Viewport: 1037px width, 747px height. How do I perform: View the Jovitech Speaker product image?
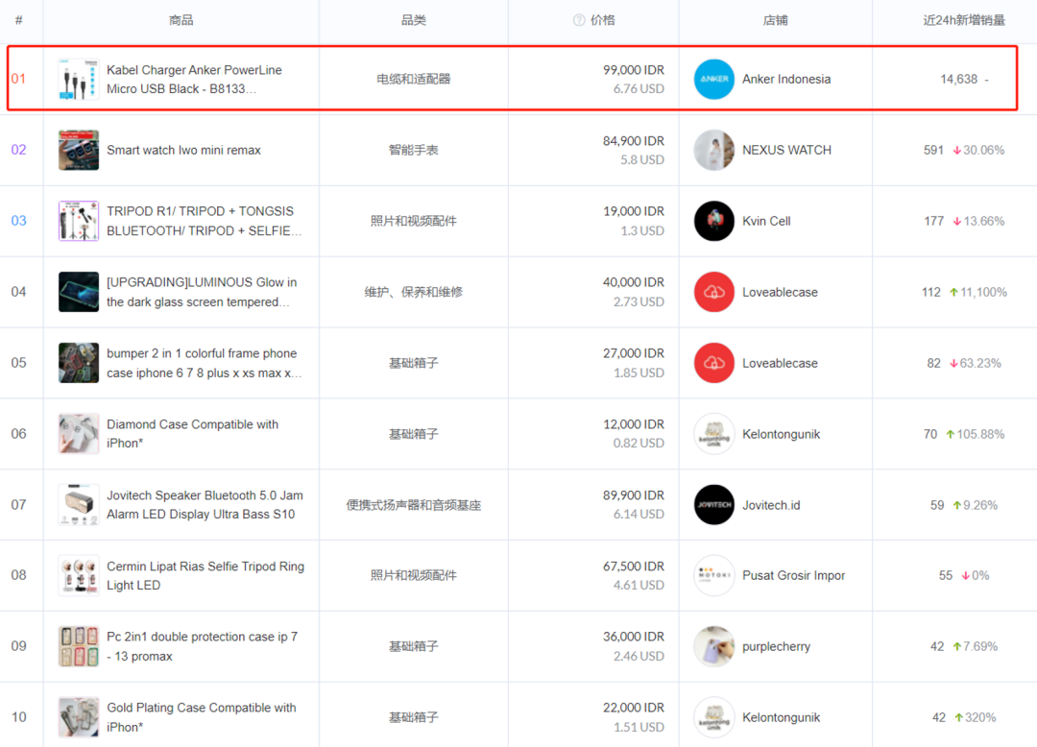(79, 505)
